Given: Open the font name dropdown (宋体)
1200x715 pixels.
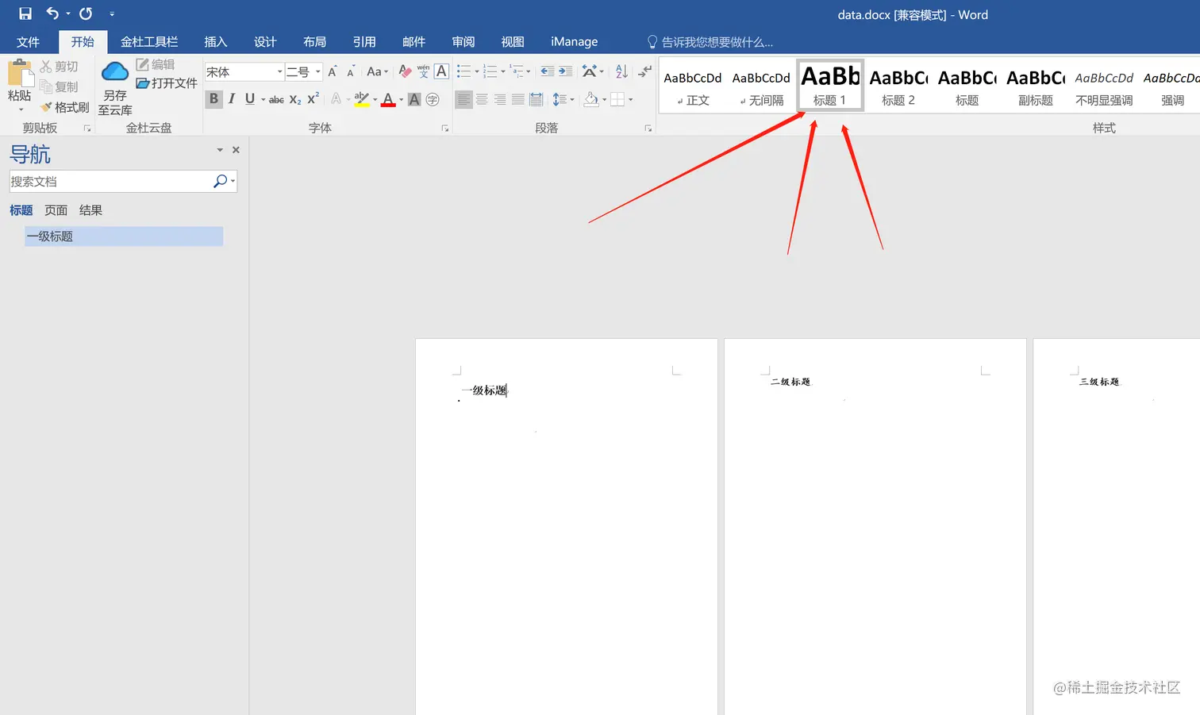Looking at the screenshot, I should tap(279, 72).
